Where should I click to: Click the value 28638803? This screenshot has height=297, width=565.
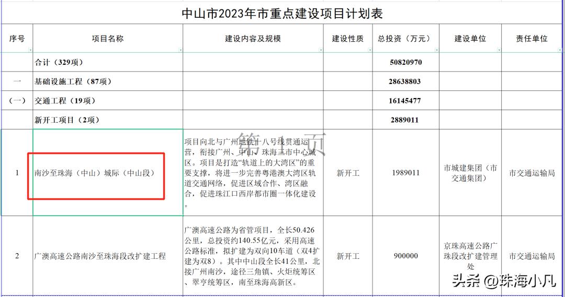pyautogui.click(x=405, y=81)
